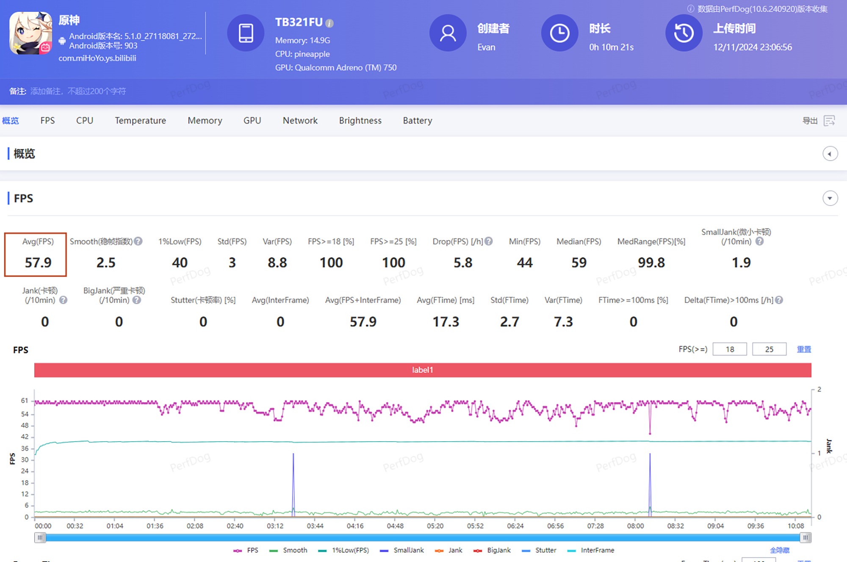The image size is (847, 562).
Task: Click the help icon next to Smooth index
Action: [138, 241]
